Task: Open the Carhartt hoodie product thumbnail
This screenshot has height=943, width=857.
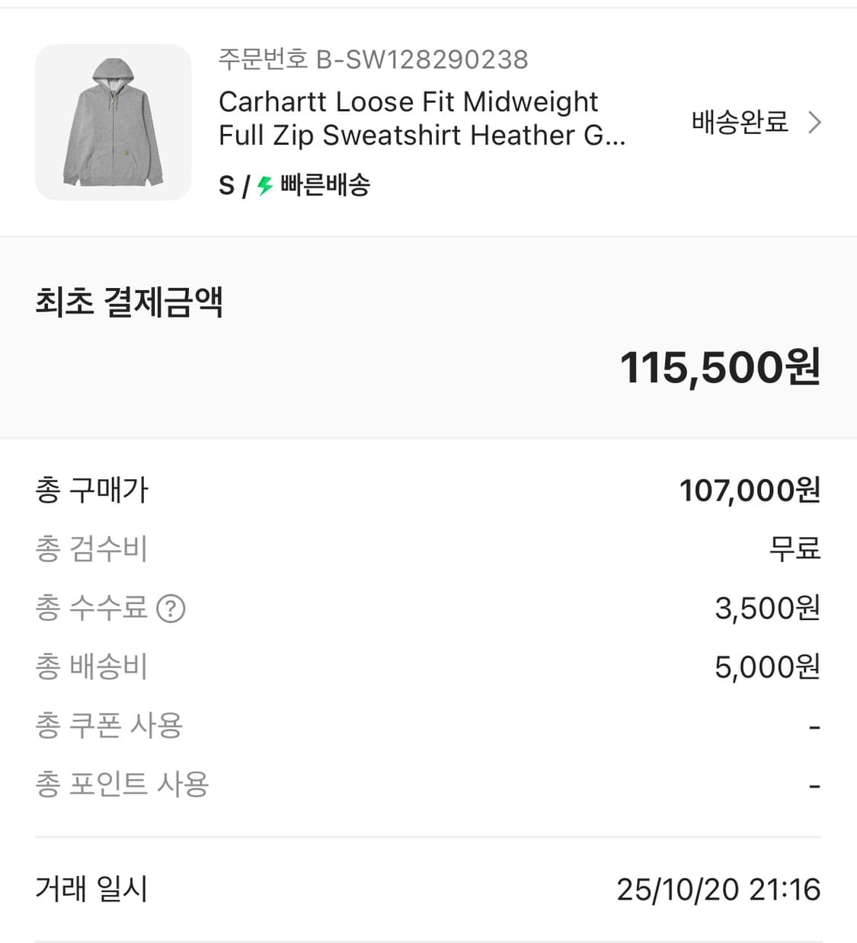Action: (114, 123)
